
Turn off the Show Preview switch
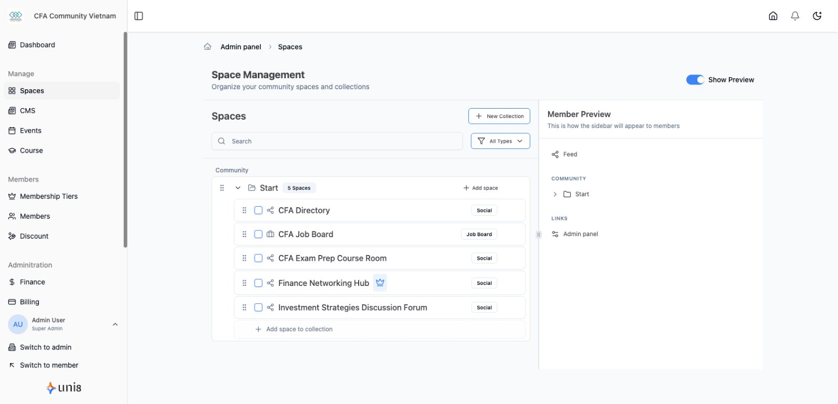[x=695, y=80]
